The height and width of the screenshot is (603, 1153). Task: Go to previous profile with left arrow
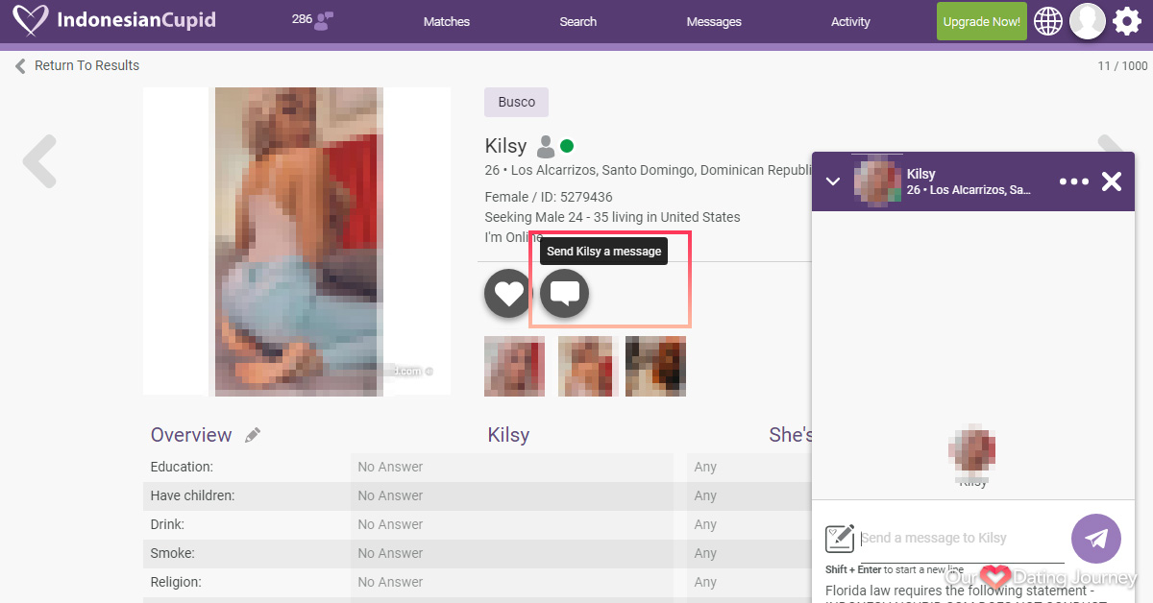(39, 160)
